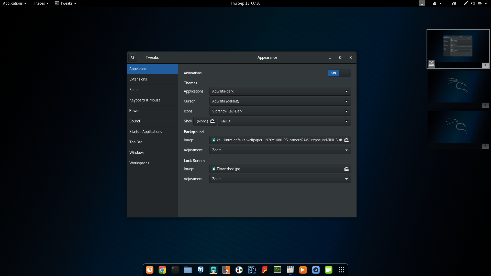Select Windows in the Tweaks sidebar
Image resolution: width=491 pixels, height=276 pixels.
pyautogui.click(x=152, y=153)
